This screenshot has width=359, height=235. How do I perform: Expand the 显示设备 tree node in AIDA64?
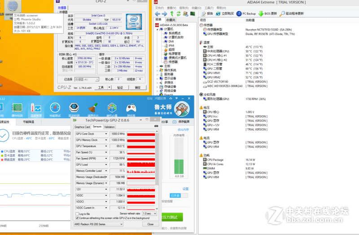click(x=158, y=79)
